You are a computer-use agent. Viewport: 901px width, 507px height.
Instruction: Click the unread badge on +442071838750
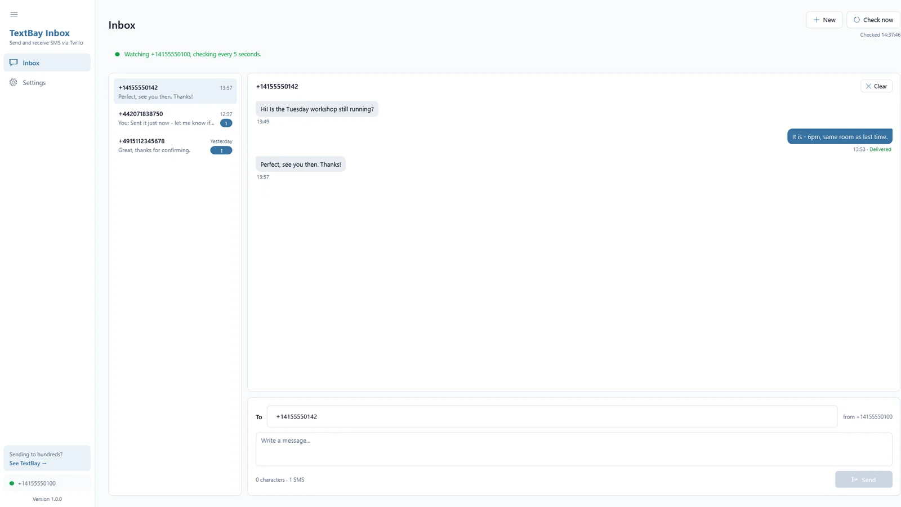(x=226, y=123)
